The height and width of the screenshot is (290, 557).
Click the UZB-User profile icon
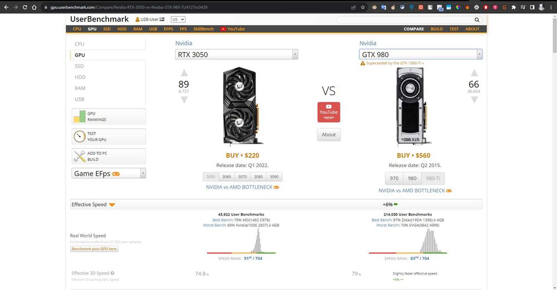[x=138, y=19]
